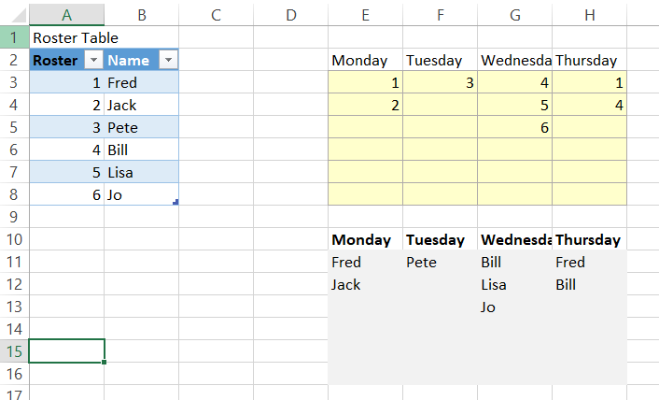Select column A header
This screenshot has height=400, width=659.
tap(66, 14)
